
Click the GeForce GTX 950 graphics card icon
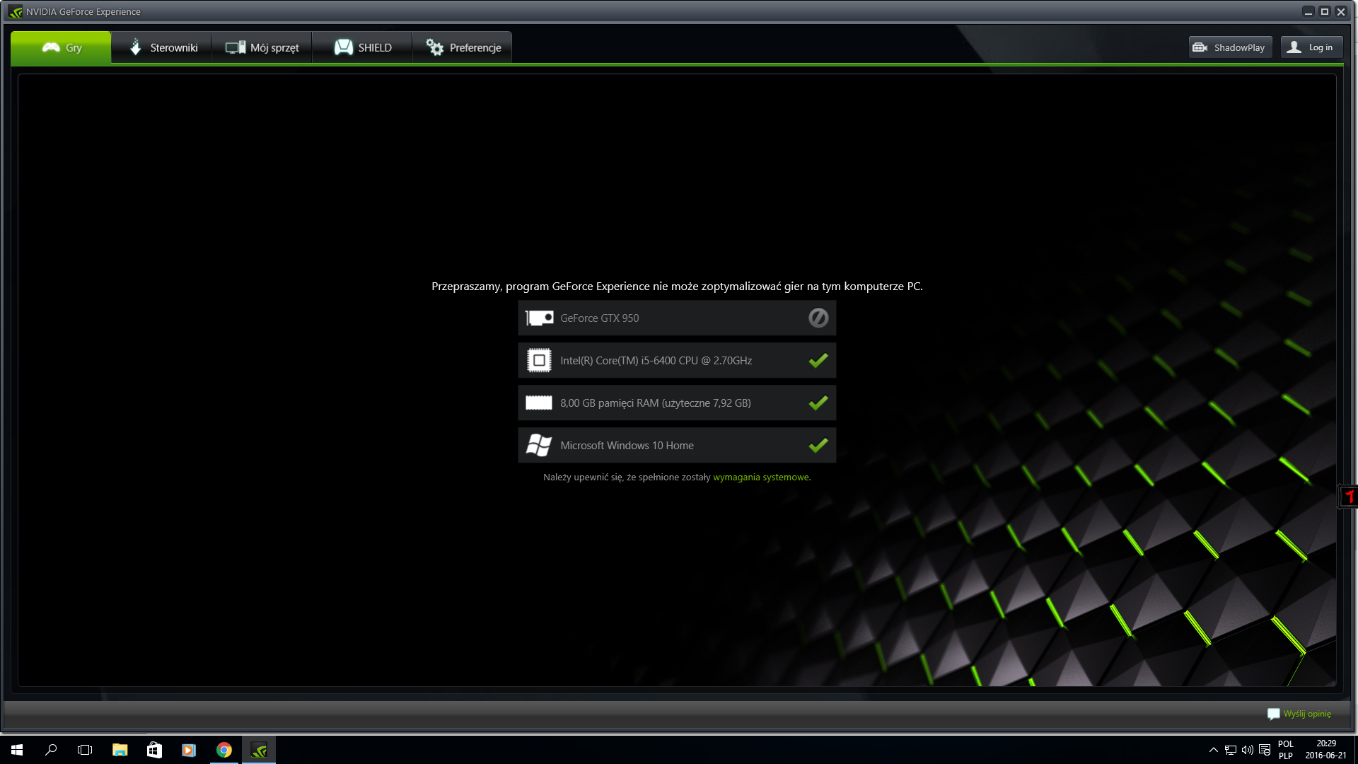539,318
